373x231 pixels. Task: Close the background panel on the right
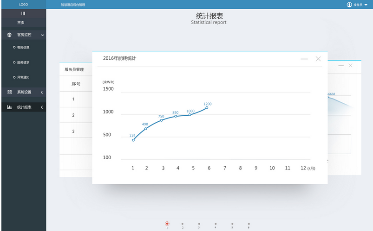350,66
